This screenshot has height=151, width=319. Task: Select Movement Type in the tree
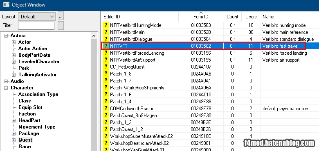pos(37,127)
